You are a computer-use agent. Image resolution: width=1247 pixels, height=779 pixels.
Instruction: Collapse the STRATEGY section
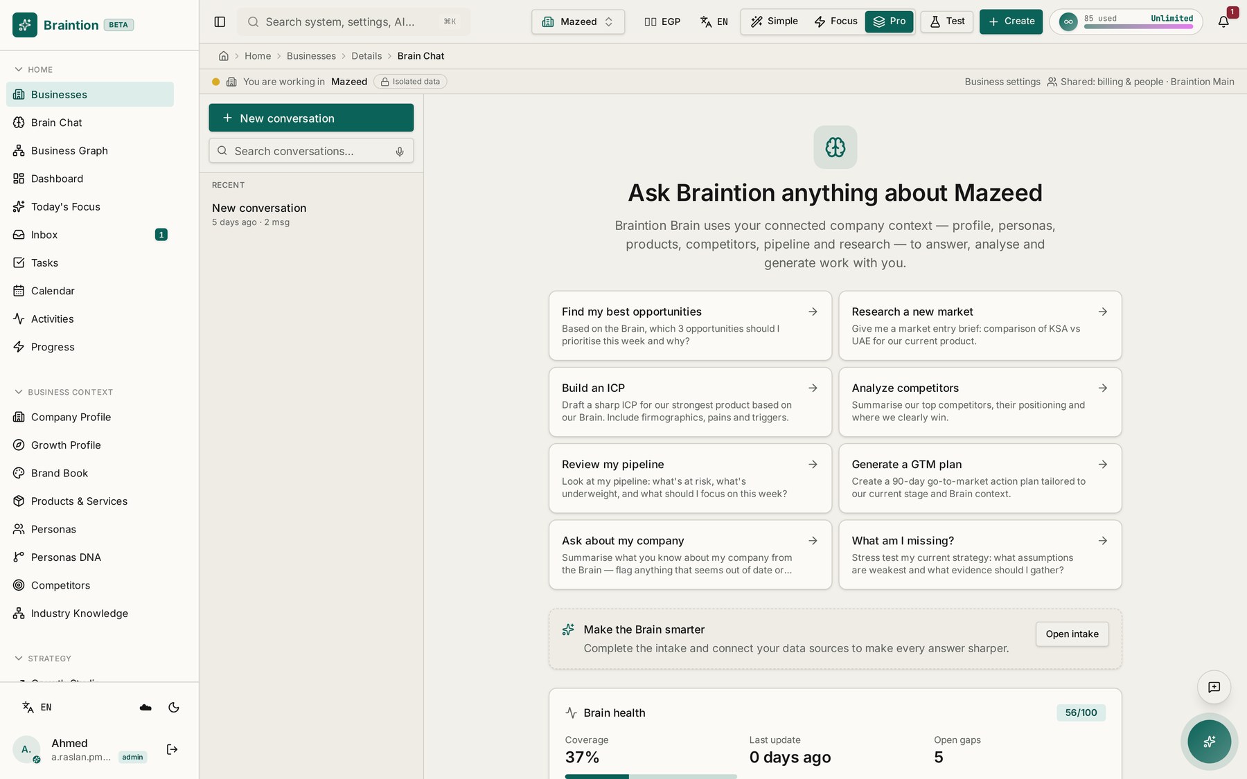43,659
